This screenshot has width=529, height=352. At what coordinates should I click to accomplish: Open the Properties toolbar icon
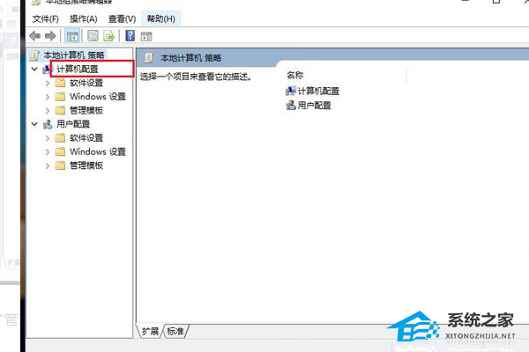pos(93,36)
